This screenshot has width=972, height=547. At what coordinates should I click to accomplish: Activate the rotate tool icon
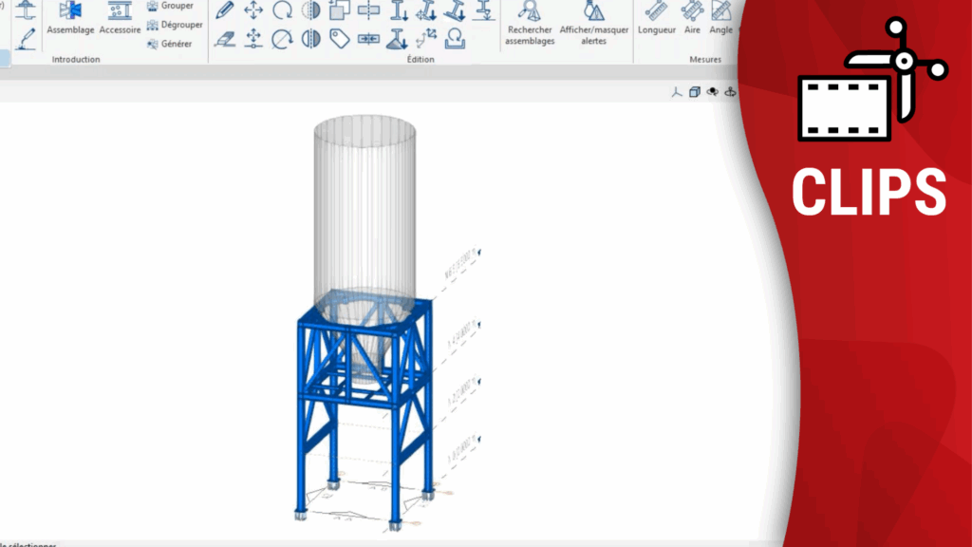(x=282, y=10)
